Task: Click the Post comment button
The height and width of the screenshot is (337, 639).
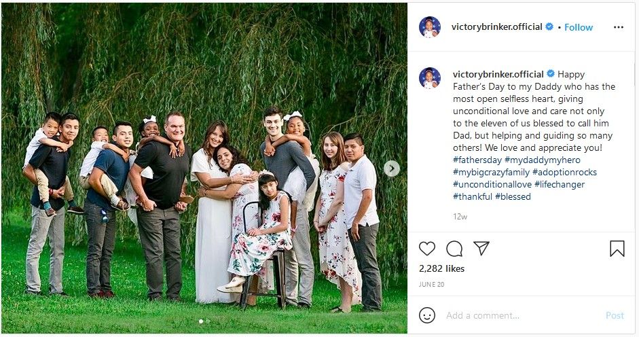Action: (x=615, y=315)
